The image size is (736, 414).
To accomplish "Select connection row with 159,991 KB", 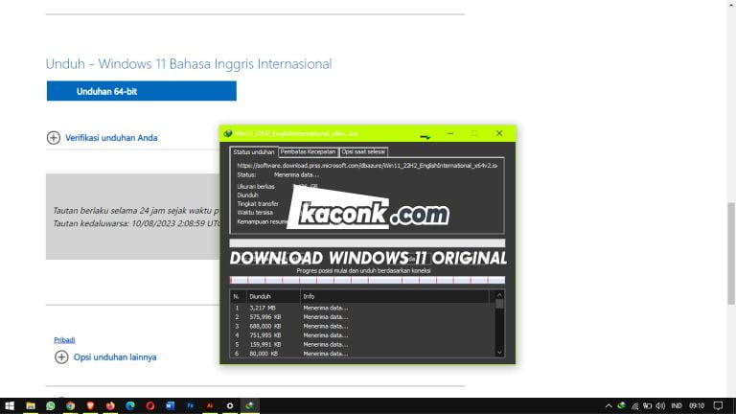I will 362,345.
